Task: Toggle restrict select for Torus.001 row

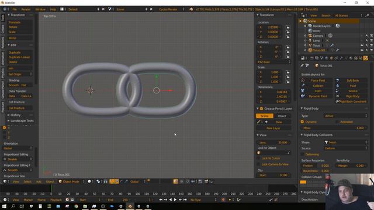Action: tap(367, 50)
